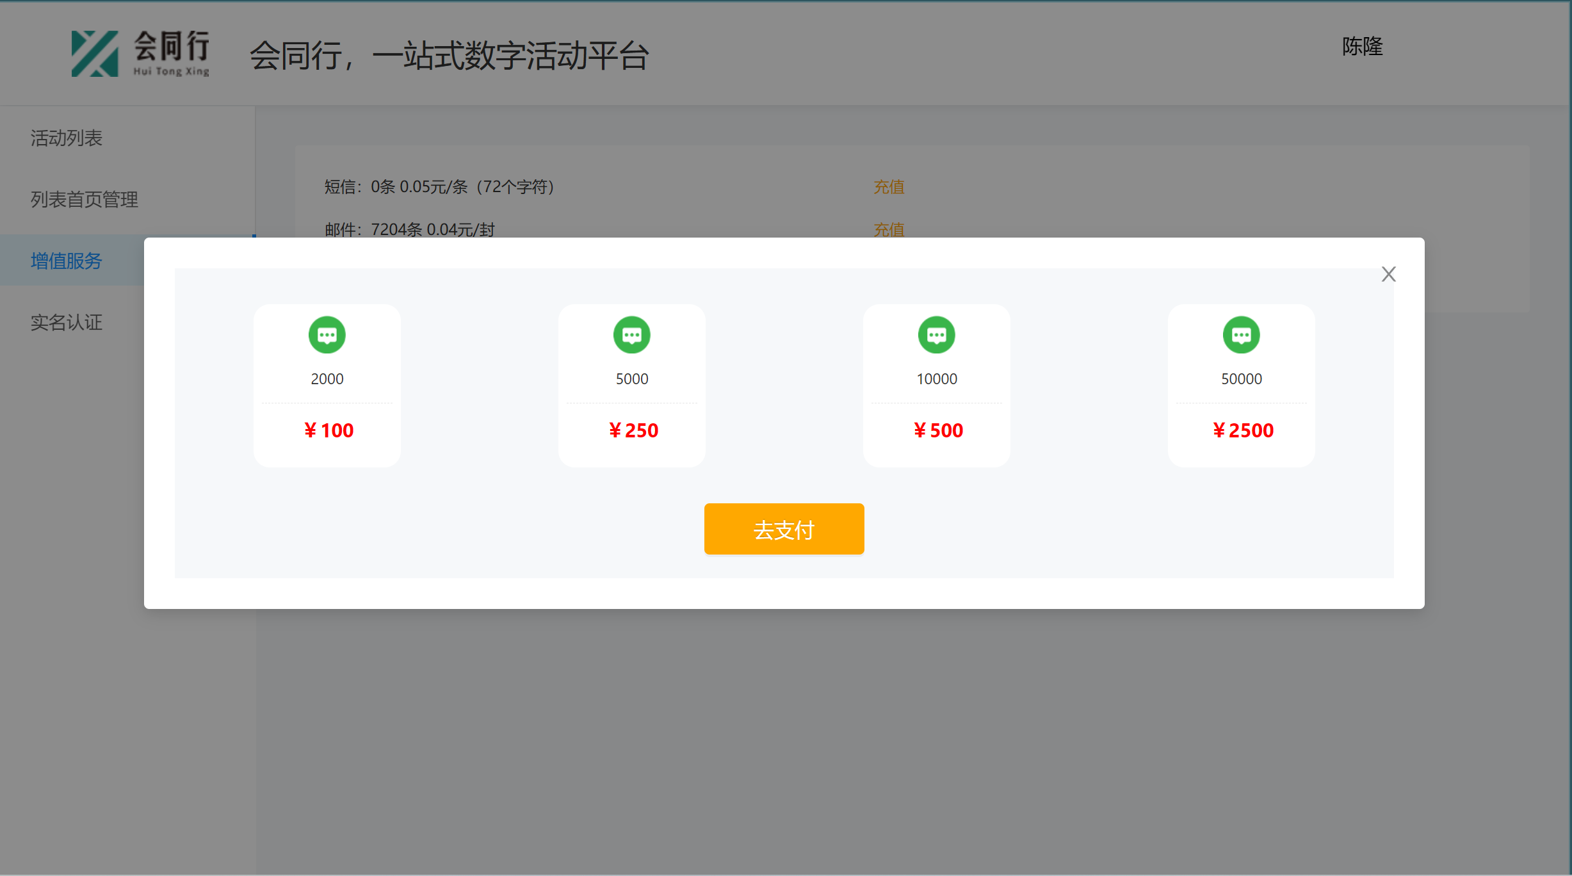Click the green message icon above 2000
1572x876 pixels.
(327, 335)
